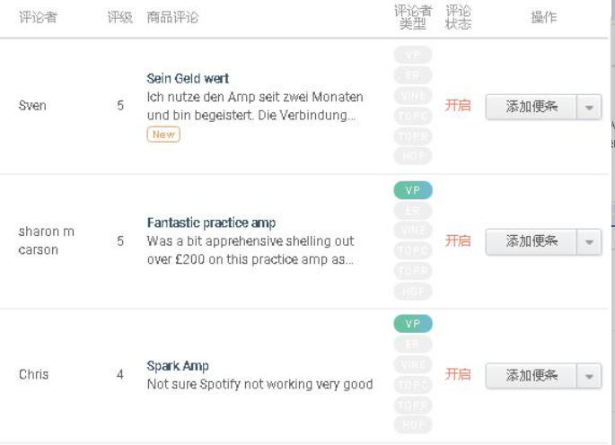Viewport: 615px width, 445px height.
Task: Click the greyed HOF badge in Sven's row
Action: [x=413, y=156]
